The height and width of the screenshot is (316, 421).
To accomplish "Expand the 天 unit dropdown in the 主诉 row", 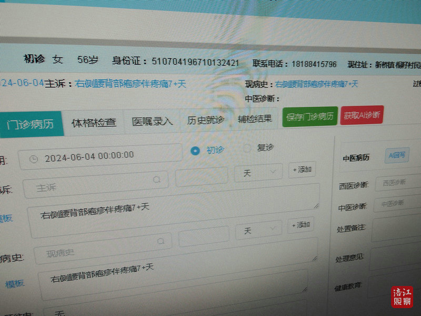I will 259,172.
